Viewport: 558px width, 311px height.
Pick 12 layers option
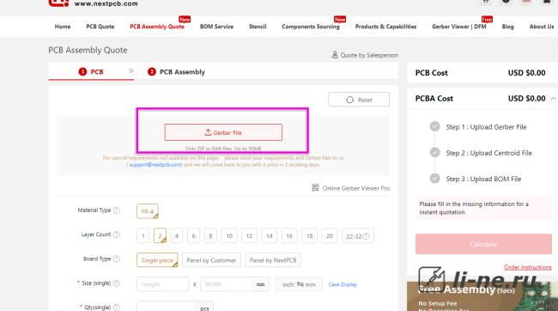[x=249, y=236]
